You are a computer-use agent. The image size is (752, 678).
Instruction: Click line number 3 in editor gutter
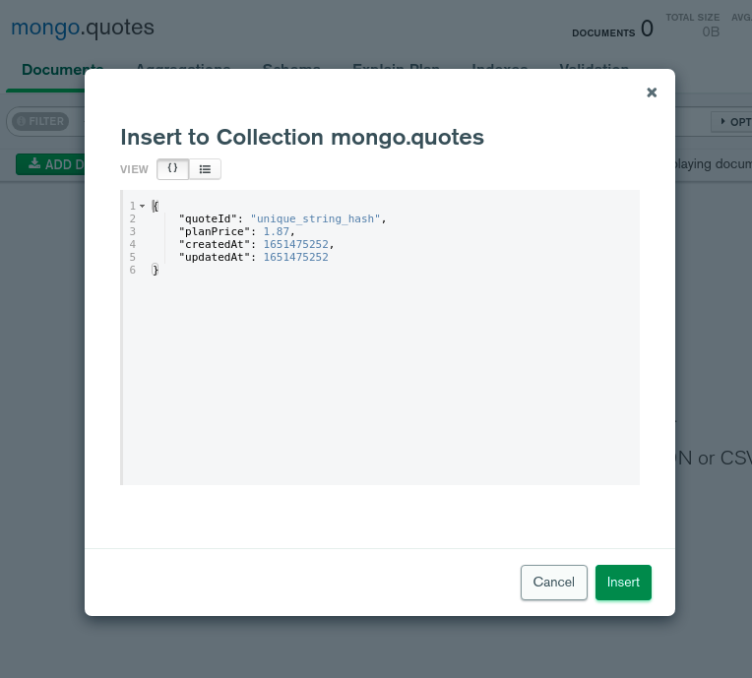pos(132,231)
